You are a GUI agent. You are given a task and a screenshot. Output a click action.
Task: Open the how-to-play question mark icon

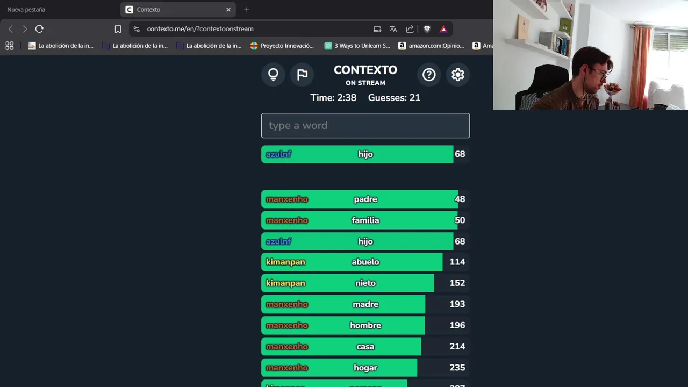429,75
